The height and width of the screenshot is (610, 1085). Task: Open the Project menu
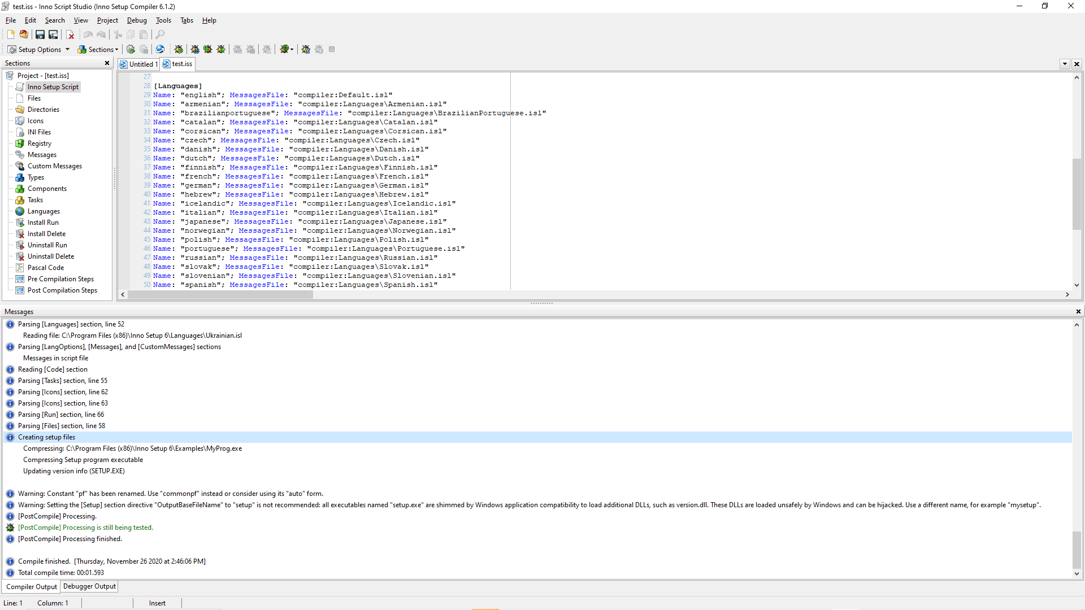point(107,20)
